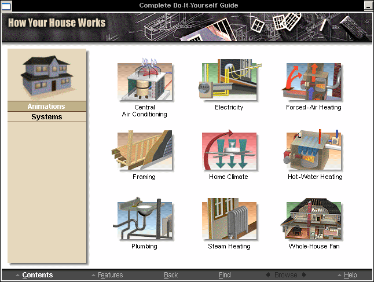Open the Features menu
The image size is (374, 282).
(x=110, y=275)
